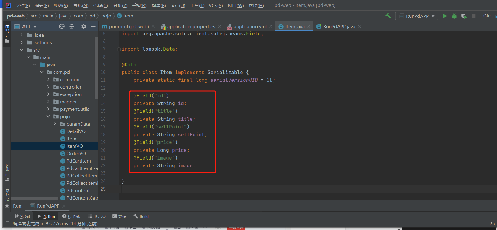The height and width of the screenshot is (230, 497).
Task: Toggle the Z: 结构 structure side button
Action: pyautogui.click(x=7, y=173)
